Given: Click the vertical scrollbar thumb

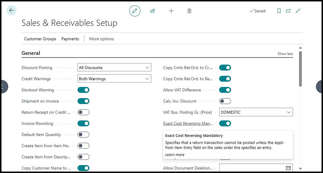Looking at the screenshot, I should click(x=300, y=69).
